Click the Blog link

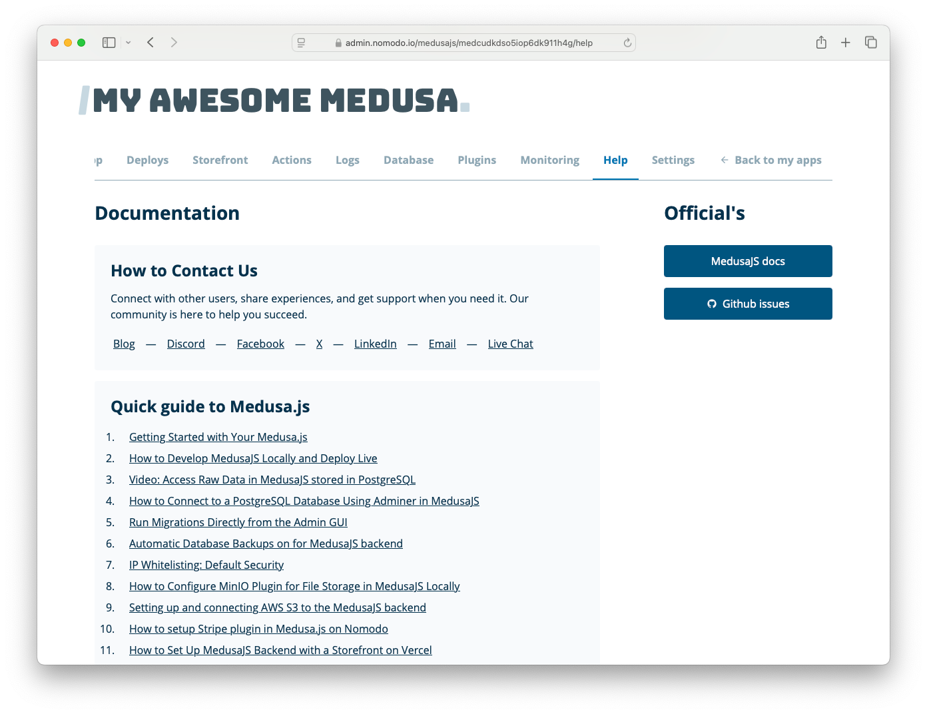(124, 344)
